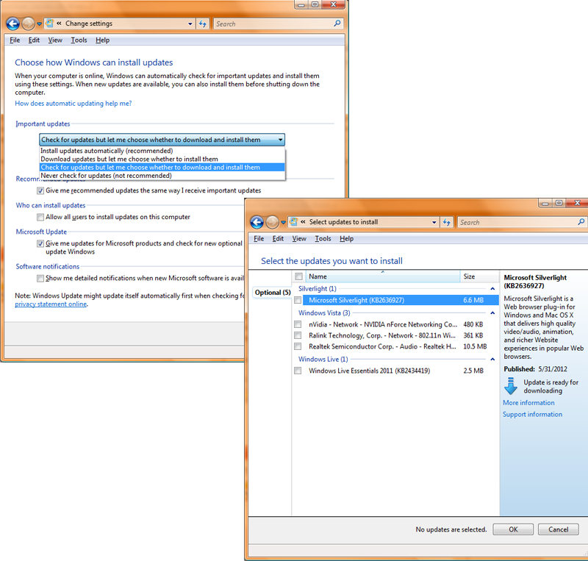Select highlighted Check for updates list option
Viewport: 588px width, 561px height.
(162, 168)
